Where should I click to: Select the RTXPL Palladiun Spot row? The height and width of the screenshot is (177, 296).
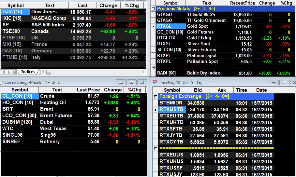226,61
